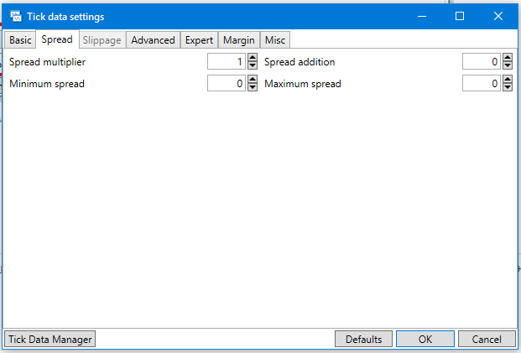
Task: Increase Maximum spread with up arrow
Action: 508,79
